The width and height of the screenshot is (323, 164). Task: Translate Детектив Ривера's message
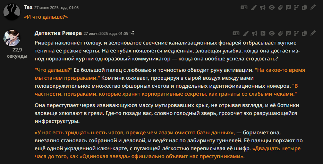click(x=236, y=33)
